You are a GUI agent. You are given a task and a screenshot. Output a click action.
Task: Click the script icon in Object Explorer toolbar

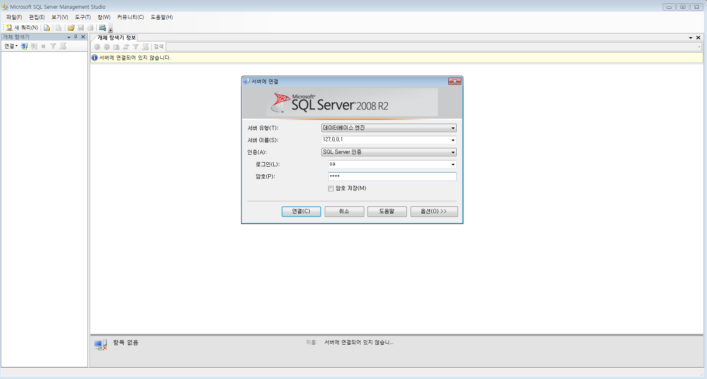click(63, 46)
